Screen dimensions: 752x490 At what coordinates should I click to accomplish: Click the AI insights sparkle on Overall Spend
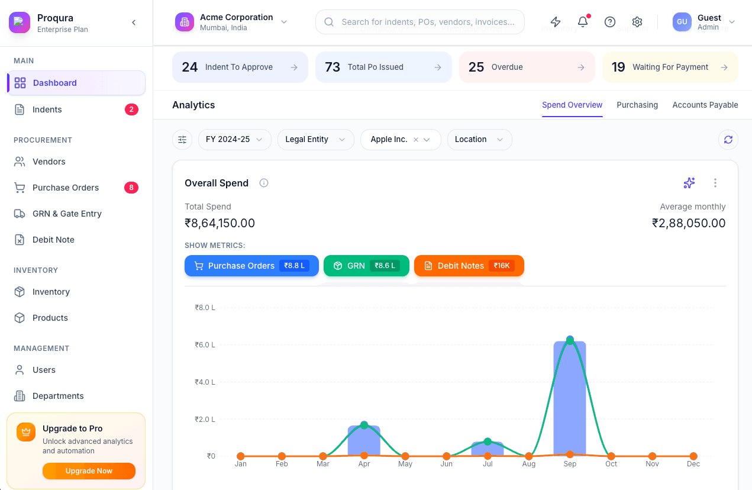point(689,183)
